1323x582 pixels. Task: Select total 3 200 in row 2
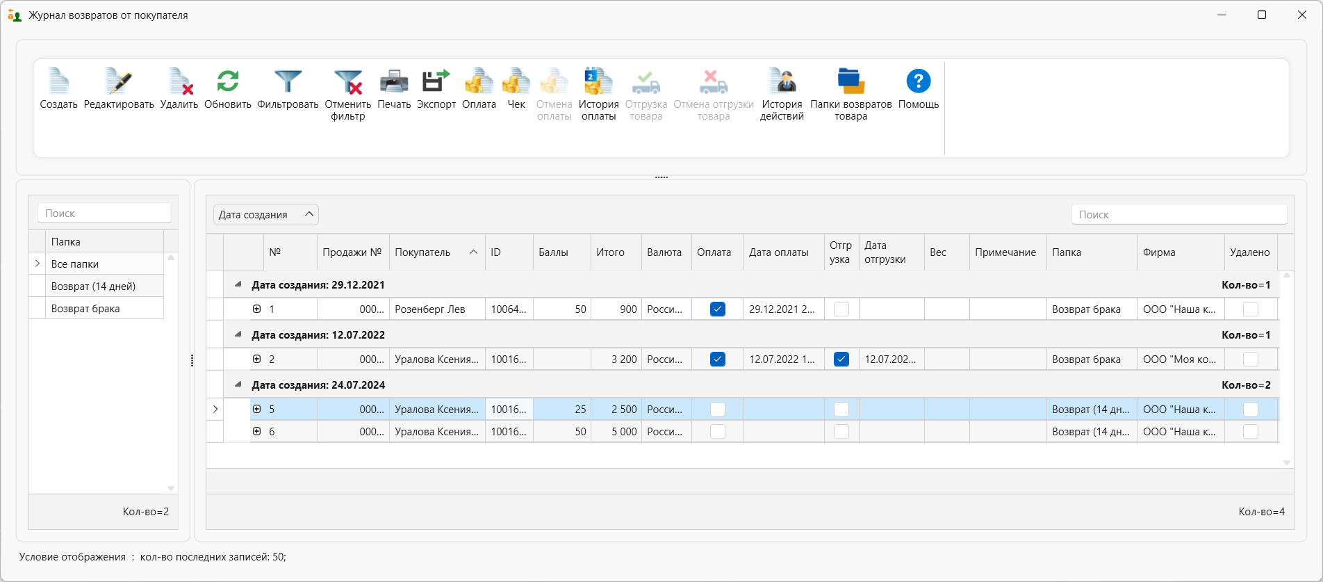click(616, 359)
